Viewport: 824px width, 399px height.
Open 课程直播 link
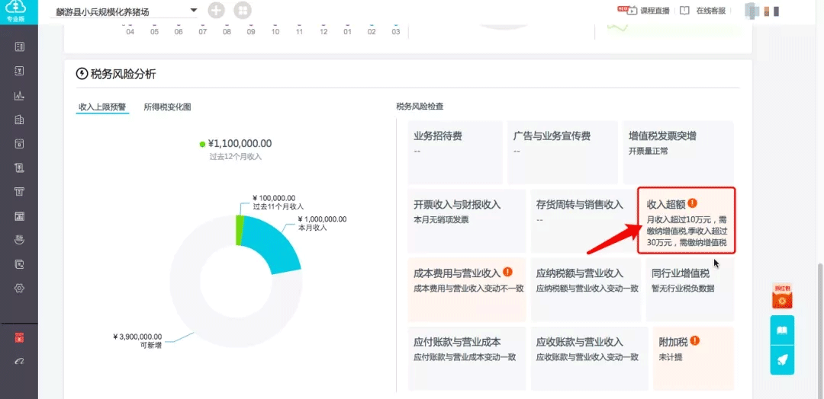coord(655,11)
